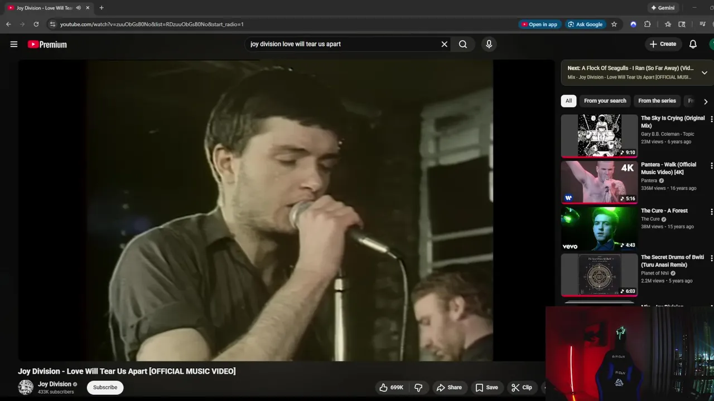
Task: Open options menu for Secret Drums of Bwiti
Action: 711,258
